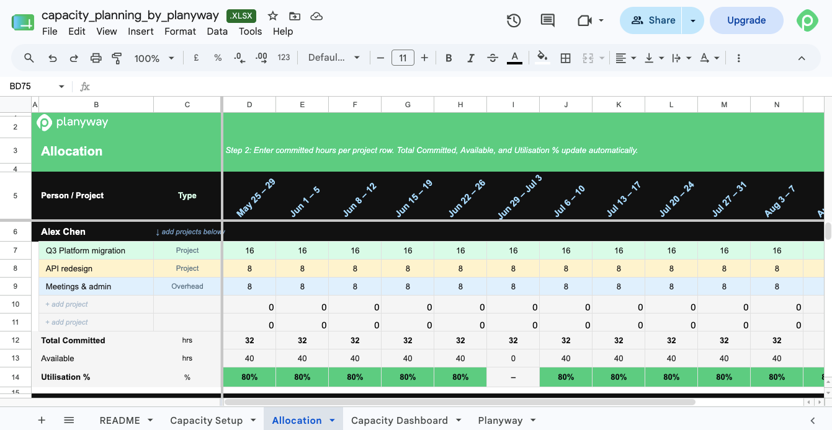Collapse the toolbar chevron
This screenshot has height=430, width=832.
click(801, 58)
